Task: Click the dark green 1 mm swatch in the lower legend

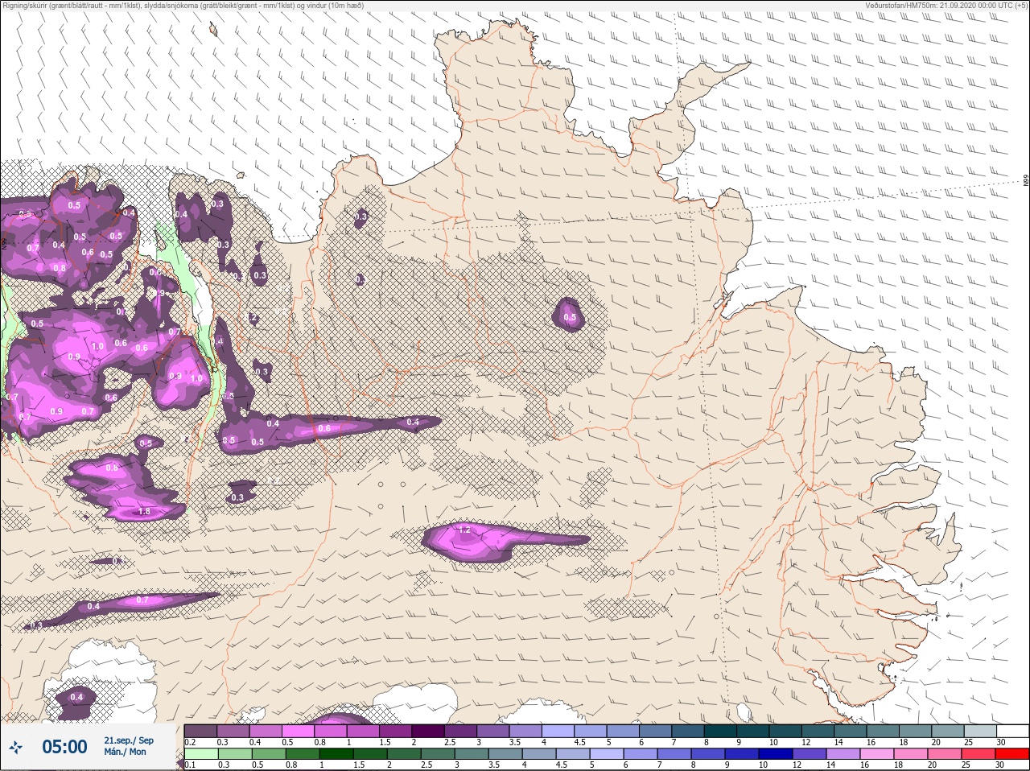Action: 335,755
